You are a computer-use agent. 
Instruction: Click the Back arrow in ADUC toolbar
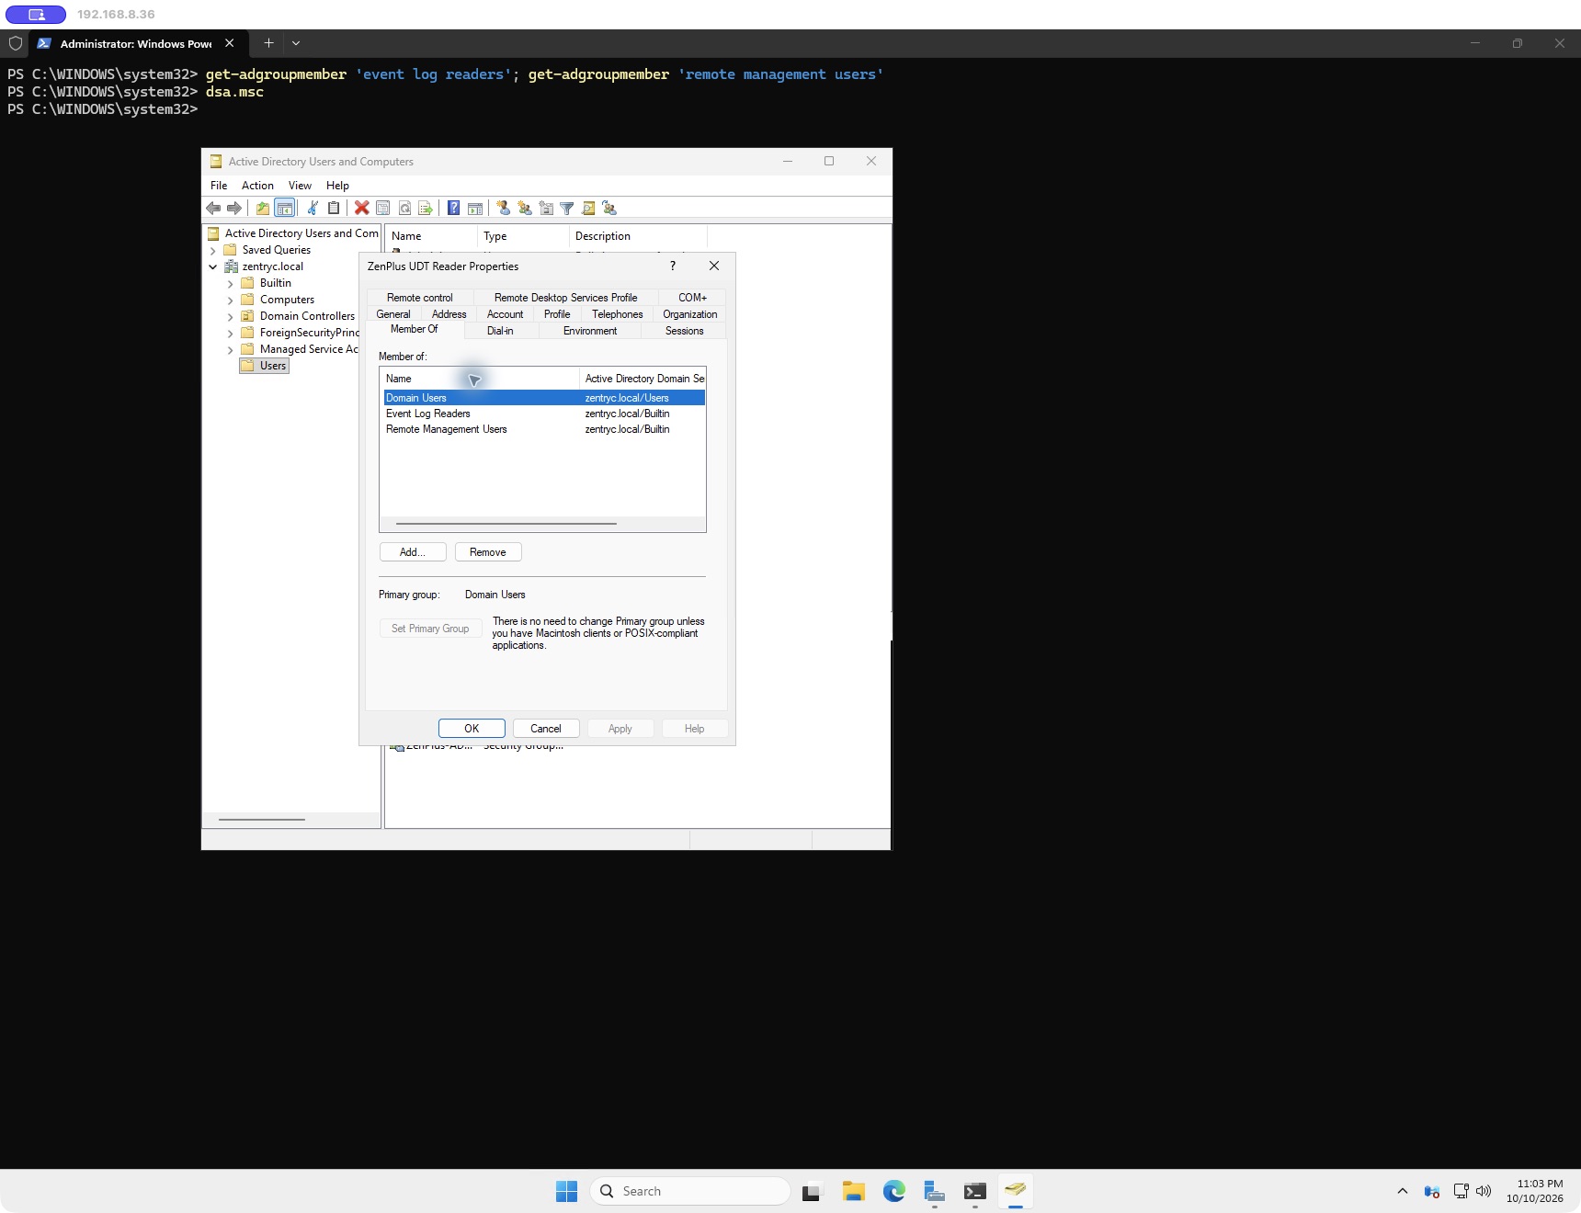coord(213,209)
